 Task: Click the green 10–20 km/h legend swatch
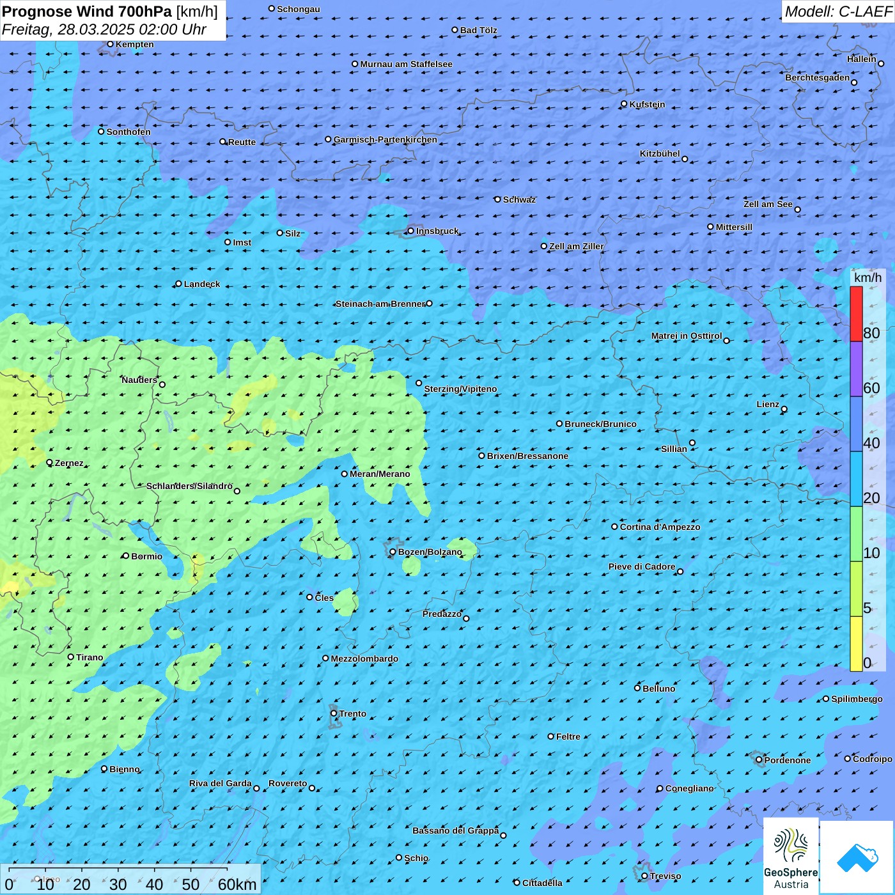pos(856,534)
